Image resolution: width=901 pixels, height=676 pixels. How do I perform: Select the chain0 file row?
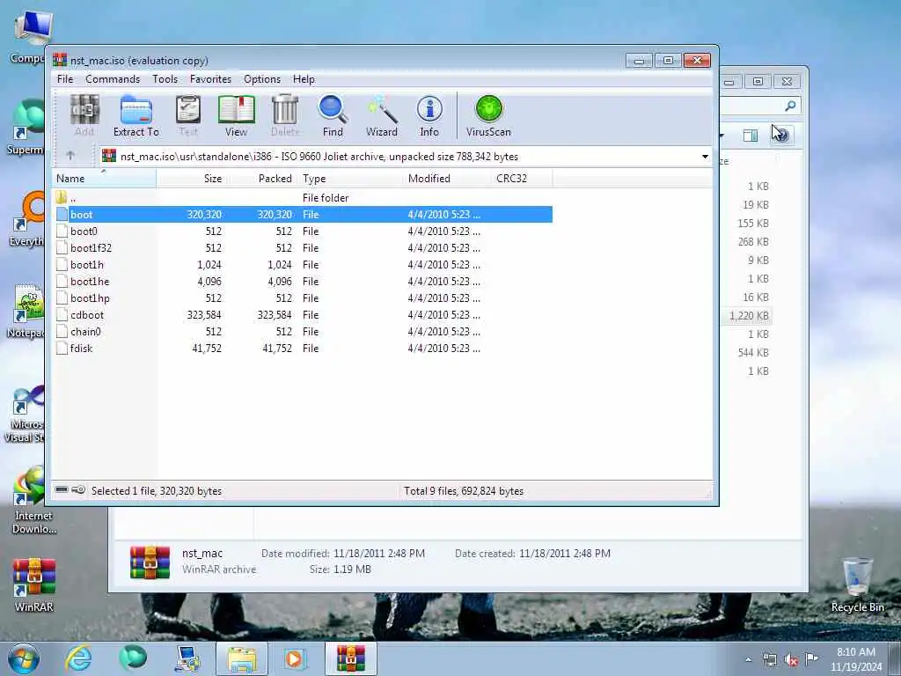304,331
